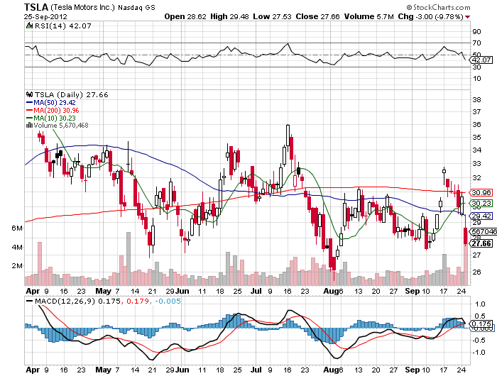Click the '2M' volume axis label
Viewport: 497px width, 376px height.
[x=17, y=265]
